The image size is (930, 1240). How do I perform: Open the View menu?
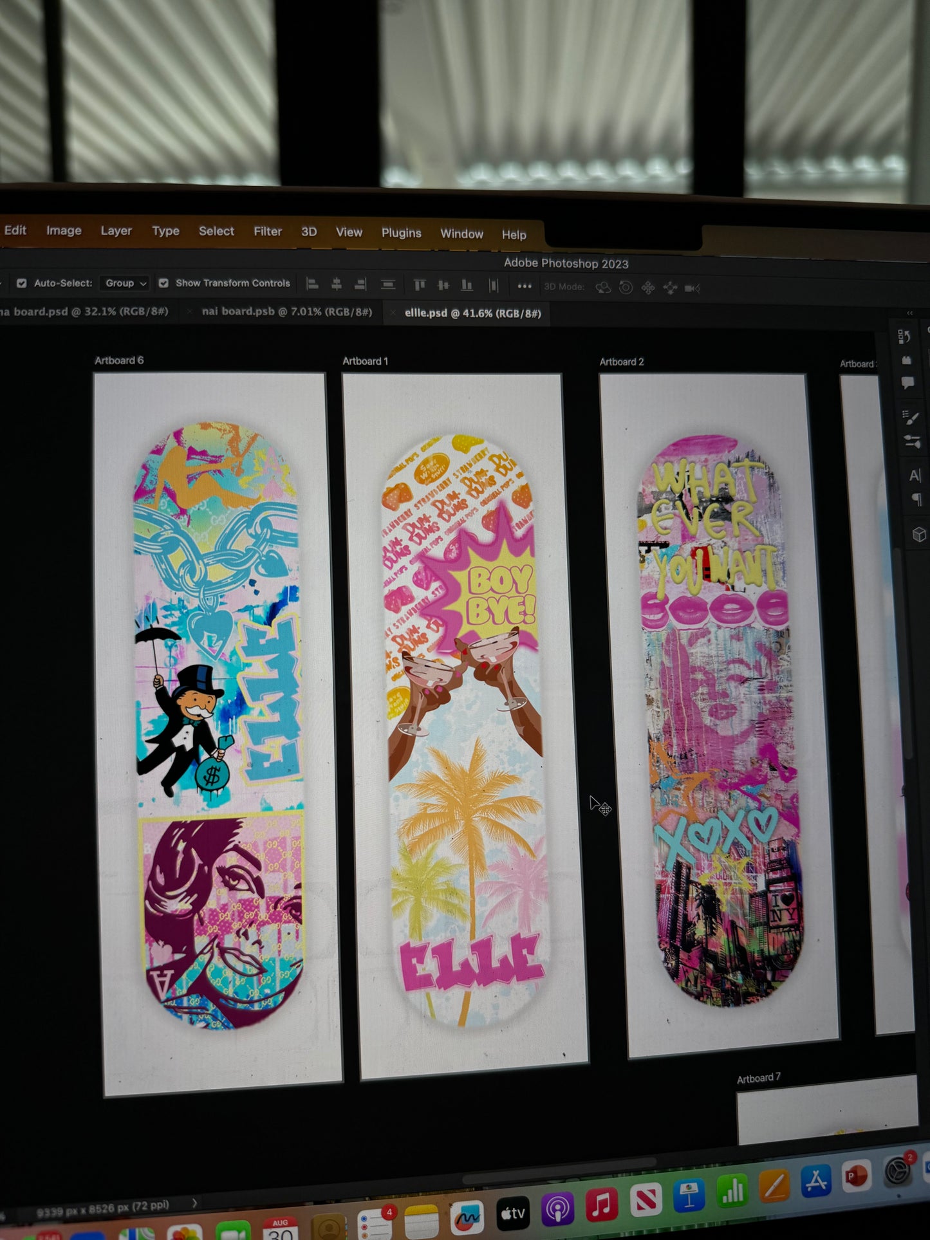[349, 232]
